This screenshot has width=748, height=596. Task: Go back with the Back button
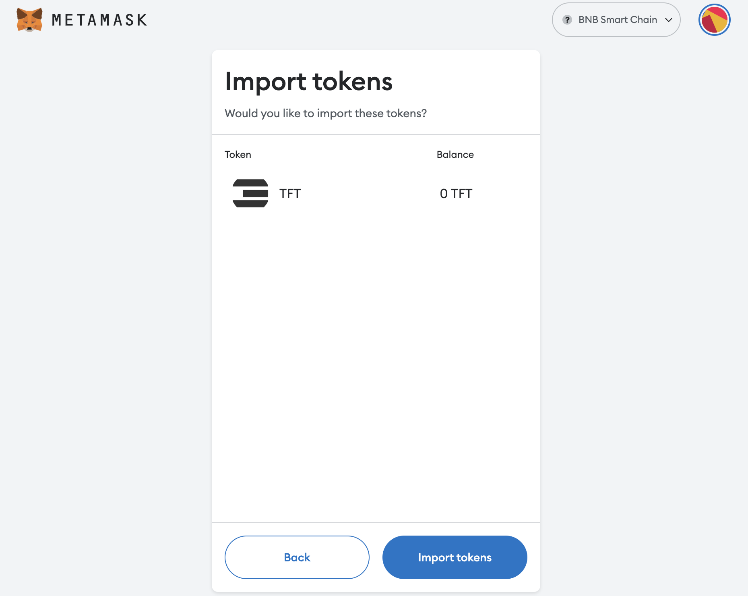pyautogui.click(x=297, y=557)
